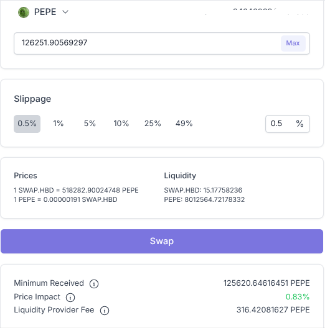325x328 pixels.
Task: Click the custom slippage percent field
Action: point(288,124)
